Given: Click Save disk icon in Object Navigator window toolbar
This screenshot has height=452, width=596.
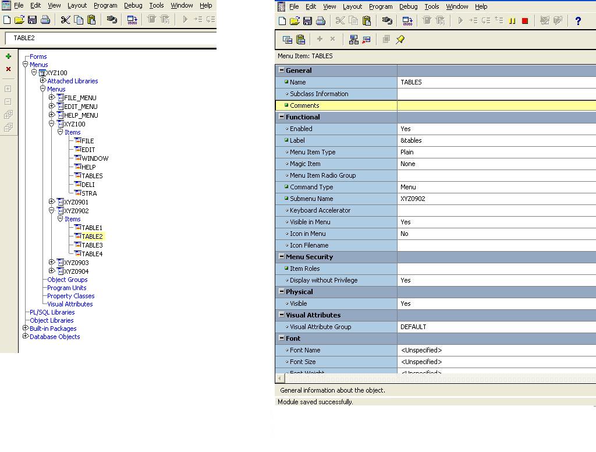Looking at the screenshot, I should click(x=33, y=19).
